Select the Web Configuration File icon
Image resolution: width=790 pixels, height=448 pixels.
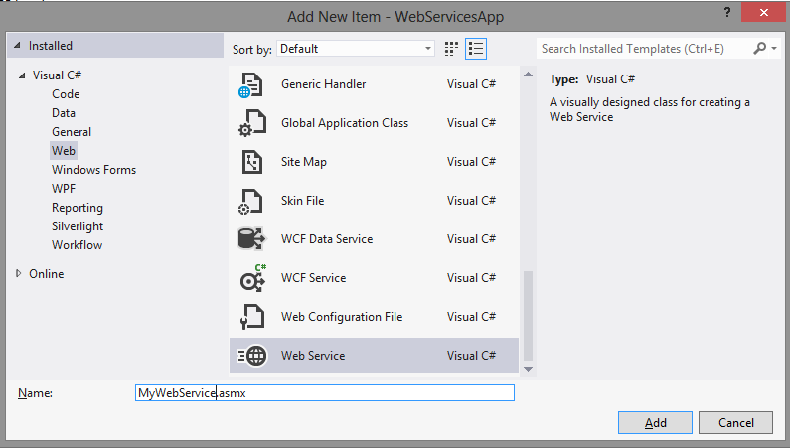252,317
